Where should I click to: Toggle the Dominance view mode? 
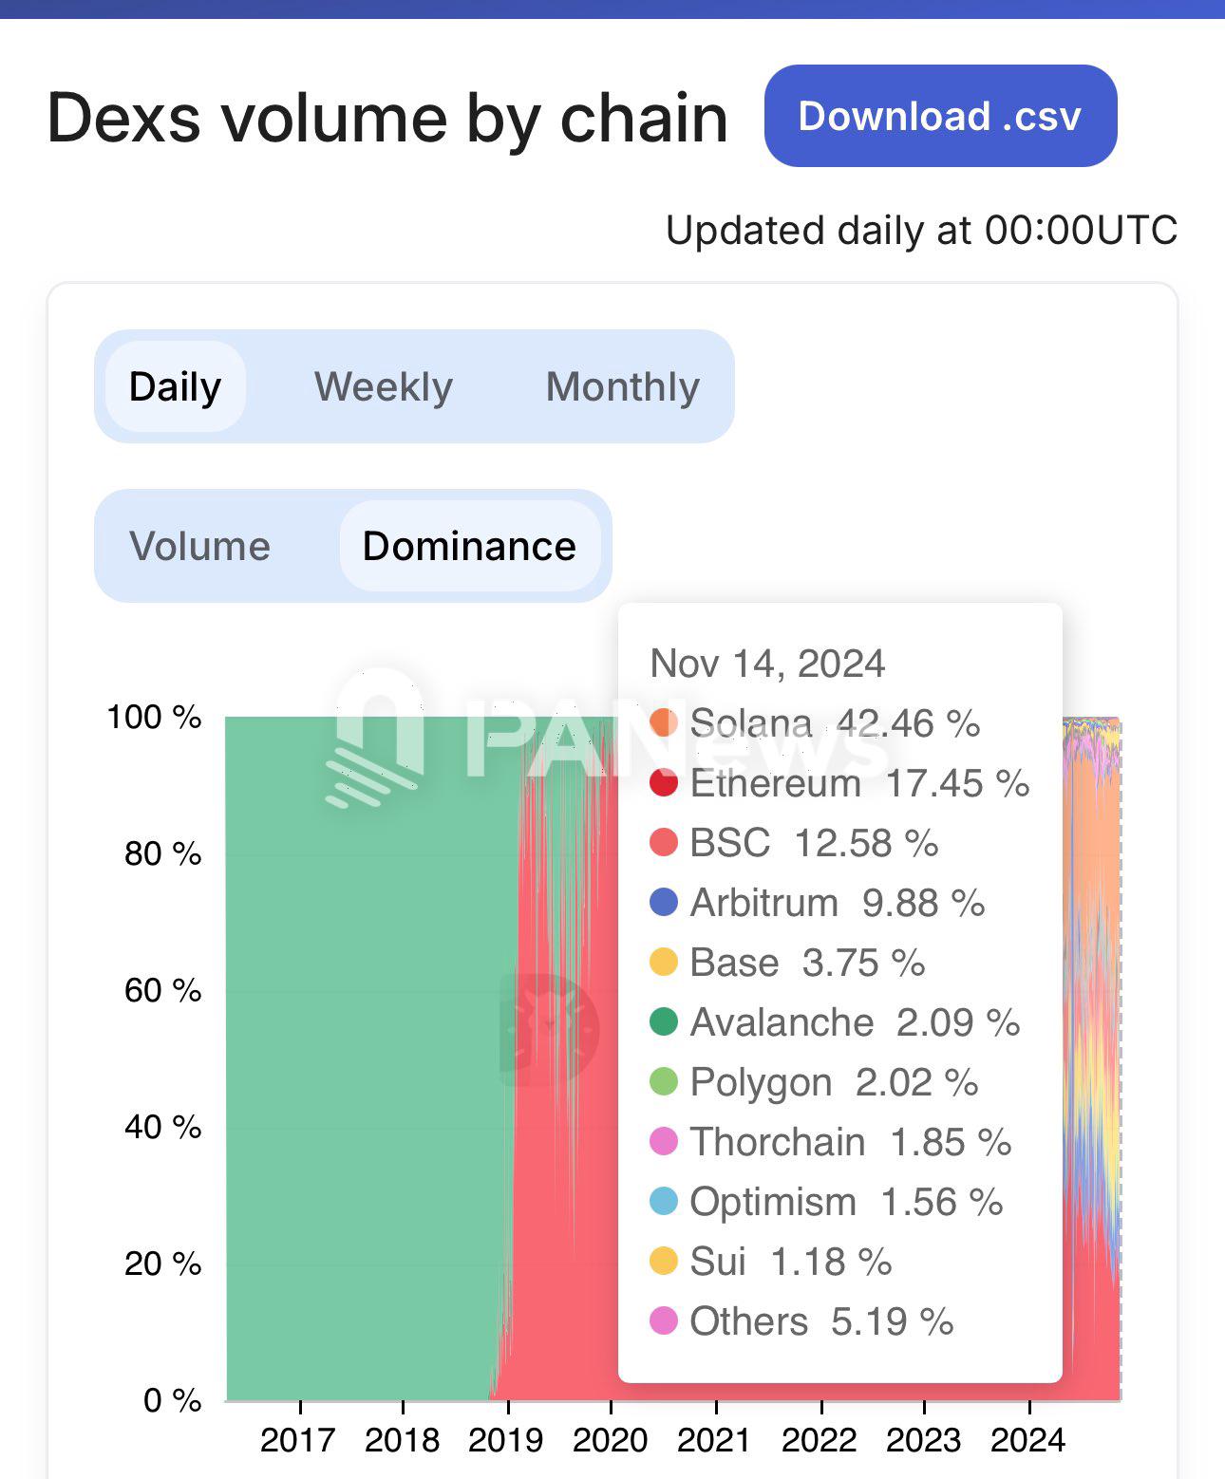[x=469, y=547]
